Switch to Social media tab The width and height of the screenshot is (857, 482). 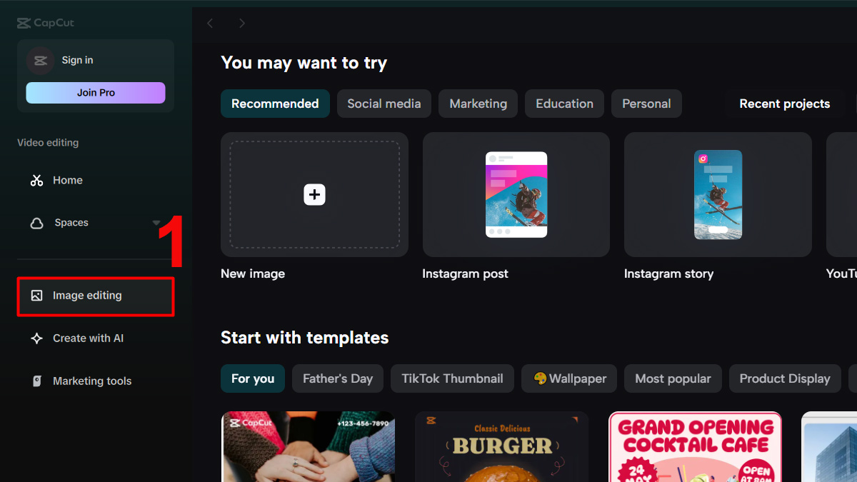[384, 104]
